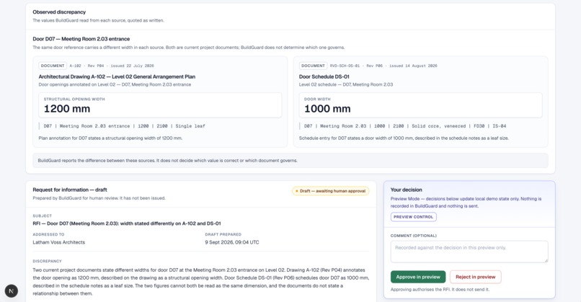Click the DOCUMENT tag for RVD-SCH-DS-01
The width and height of the screenshot is (581, 302).
[x=313, y=66]
